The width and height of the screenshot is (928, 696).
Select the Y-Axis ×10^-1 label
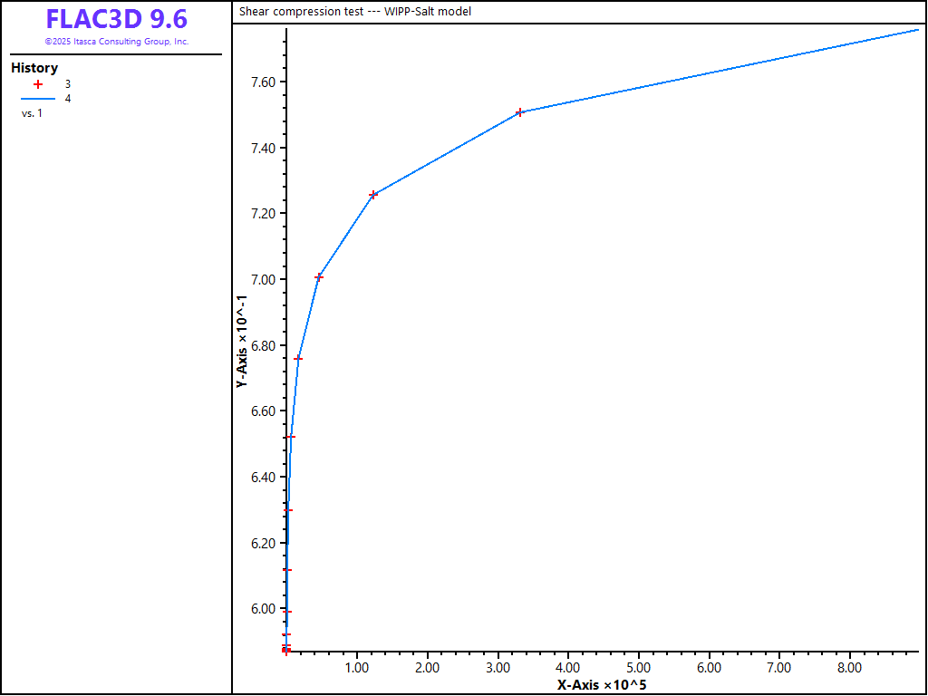[x=242, y=343]
